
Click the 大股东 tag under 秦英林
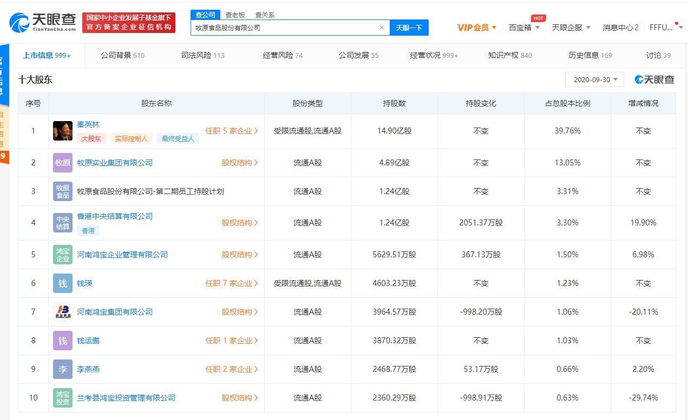pyautogui.click(x=91, y=139)
